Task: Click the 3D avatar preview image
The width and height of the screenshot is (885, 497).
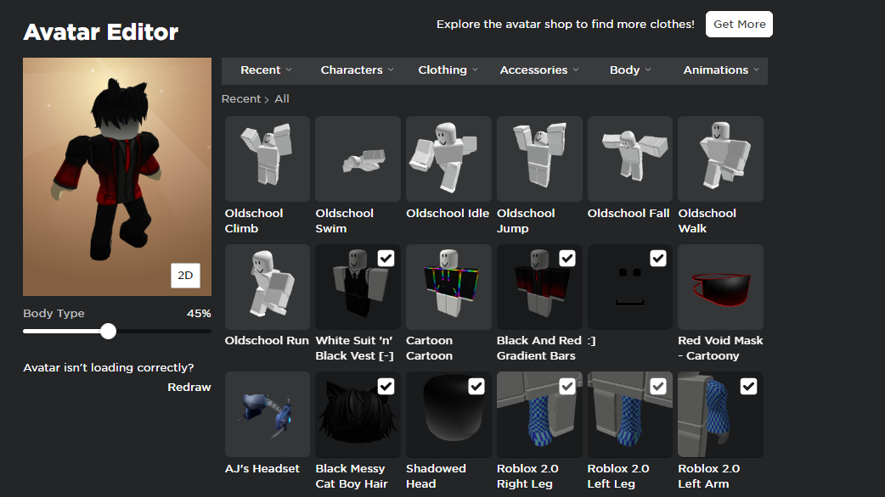Action: 117,176
